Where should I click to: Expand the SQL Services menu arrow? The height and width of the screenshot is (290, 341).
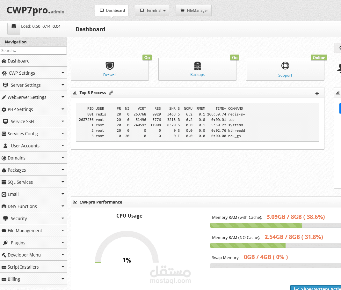[63, 182]
